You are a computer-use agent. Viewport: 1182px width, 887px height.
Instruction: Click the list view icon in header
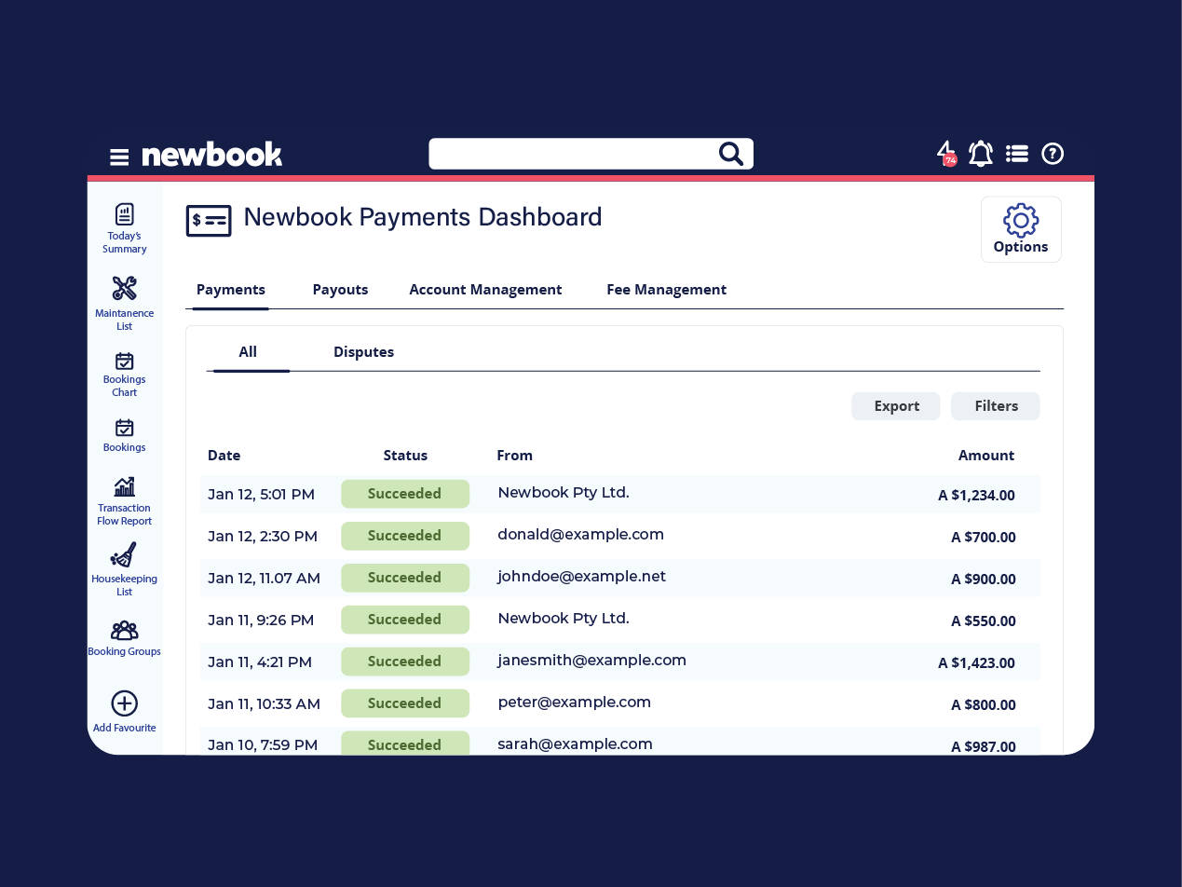1016,154
